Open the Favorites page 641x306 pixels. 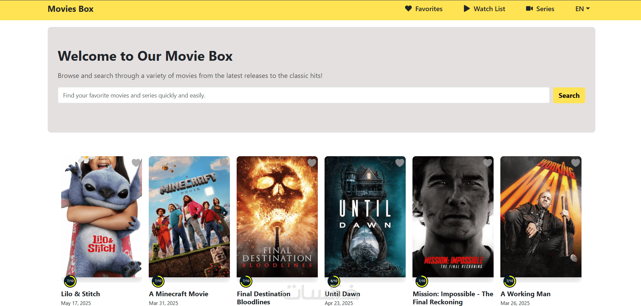(x=424, y=9)
